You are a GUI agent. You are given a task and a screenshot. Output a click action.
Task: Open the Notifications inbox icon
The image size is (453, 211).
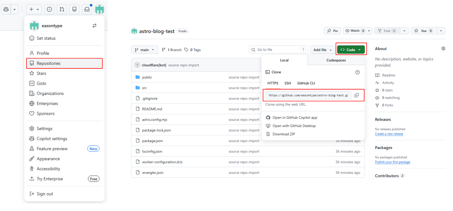click(87, 9)
